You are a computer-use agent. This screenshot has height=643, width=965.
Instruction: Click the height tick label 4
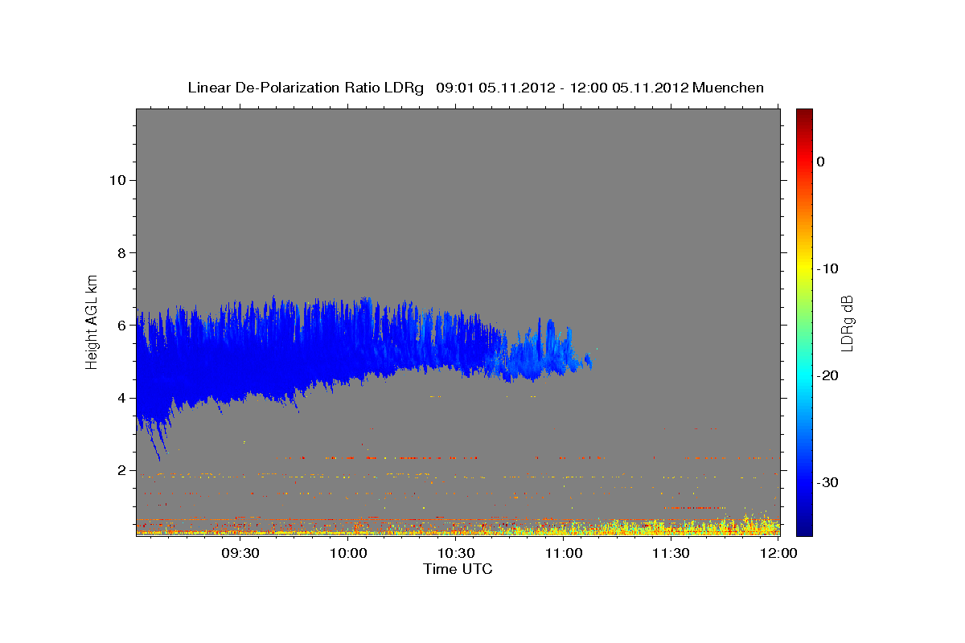click(x=120, y=398)
